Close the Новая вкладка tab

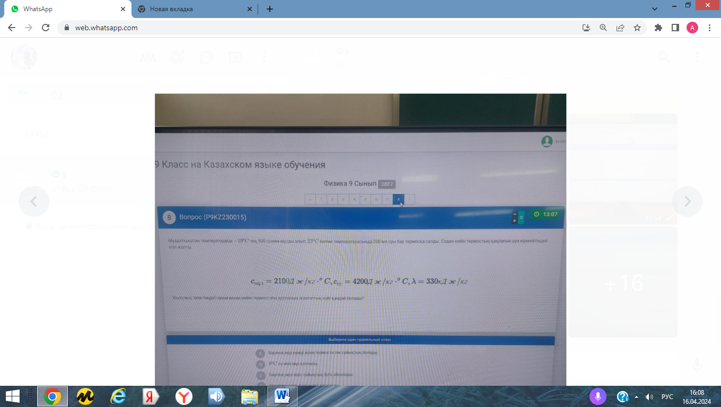click(x=250, y=9)
